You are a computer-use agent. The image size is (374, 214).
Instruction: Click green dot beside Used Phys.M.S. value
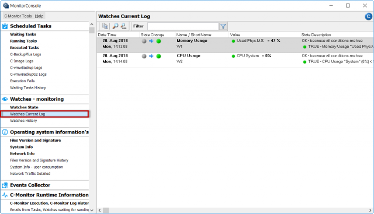233,41
